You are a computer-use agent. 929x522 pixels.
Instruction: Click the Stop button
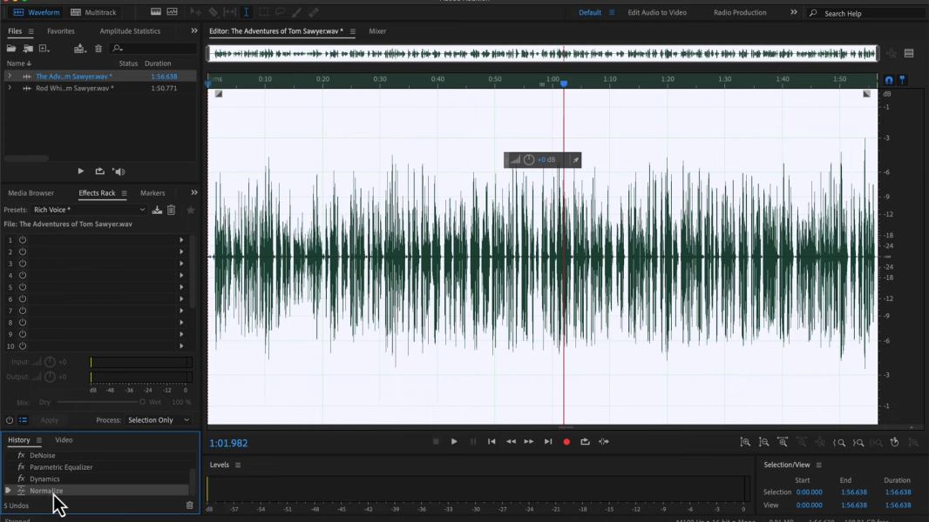[436, 442]
